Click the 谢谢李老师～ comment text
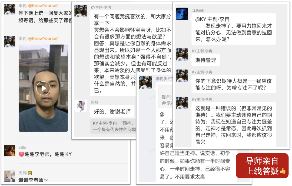The height and width of the screenshot is (186, 292). pyautogui.click(x=33, y=180)
